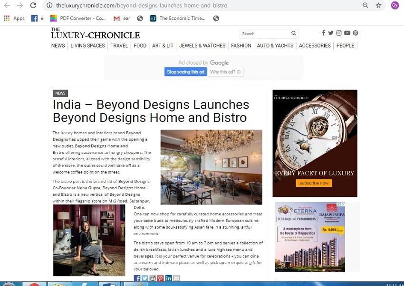Viewport: 404px width, 286px height.
Task: Click the subscribe now button on watch ad
Action: [314, 183]
